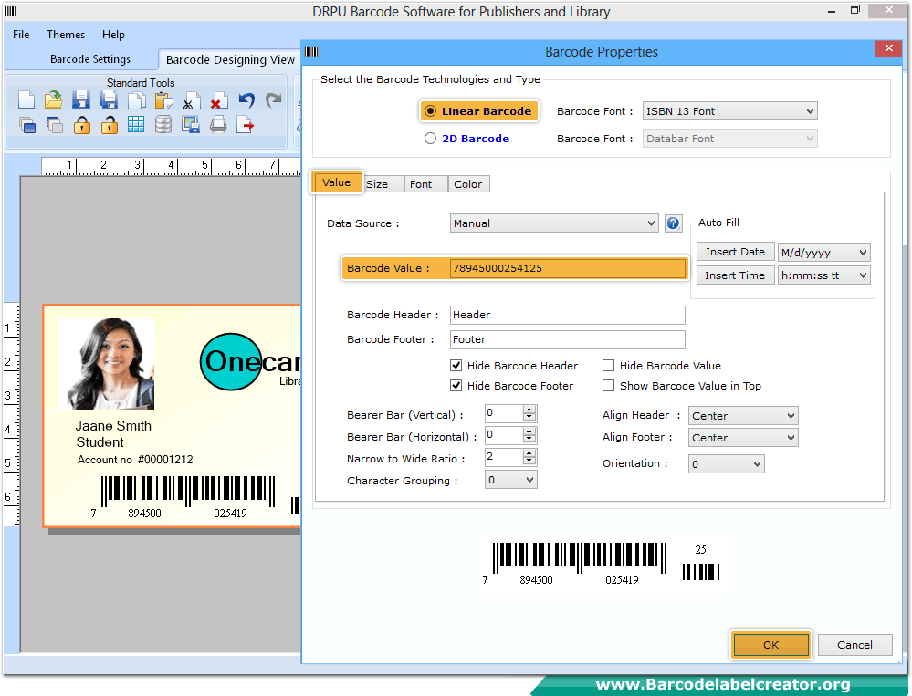912x696 pixels.
Task: Select the Value tab
Action: click(x=337, y=182)
